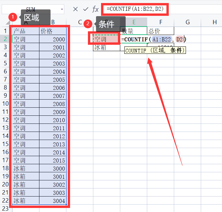
Task: Click cell F1 containing 总价
Action: [x=160, y=31]
